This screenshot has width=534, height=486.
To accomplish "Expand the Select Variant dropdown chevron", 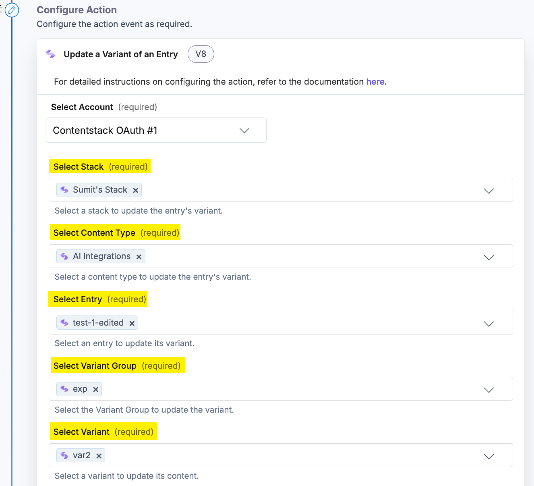I will click(x=488, y=456).
